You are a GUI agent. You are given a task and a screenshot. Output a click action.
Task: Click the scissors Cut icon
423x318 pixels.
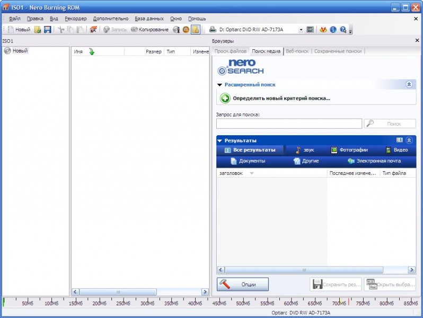tap(61, 30)
